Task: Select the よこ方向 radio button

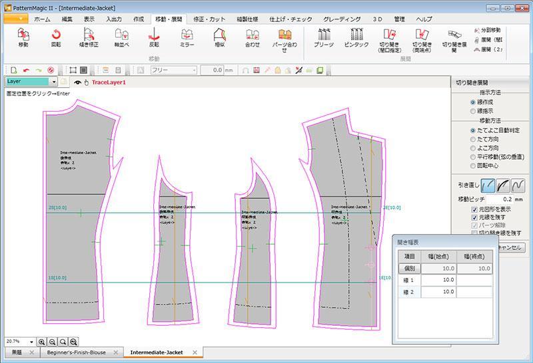Action: tap(473, 148)
